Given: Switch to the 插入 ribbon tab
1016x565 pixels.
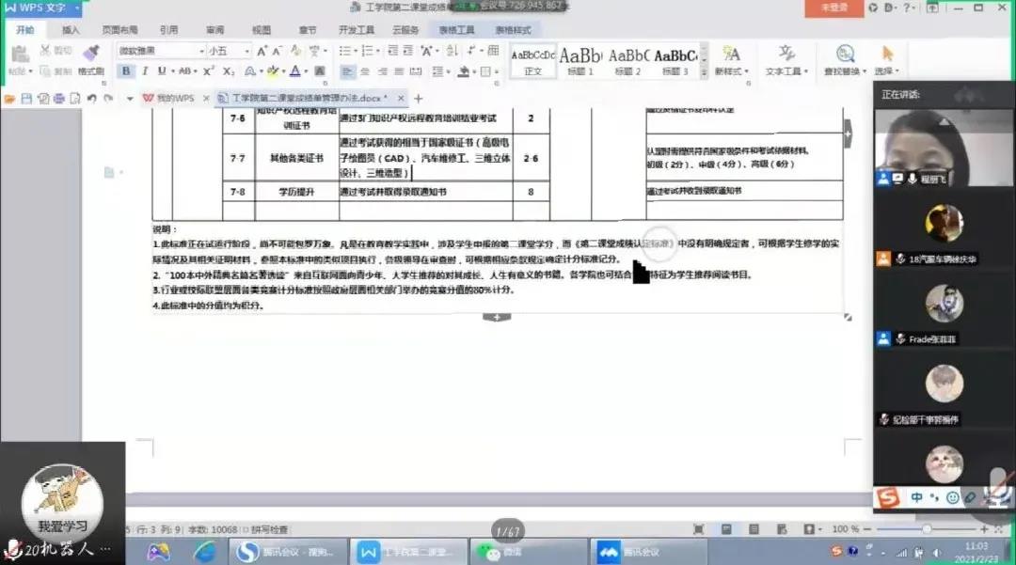Looking at the screenshot, I should 71,30.
